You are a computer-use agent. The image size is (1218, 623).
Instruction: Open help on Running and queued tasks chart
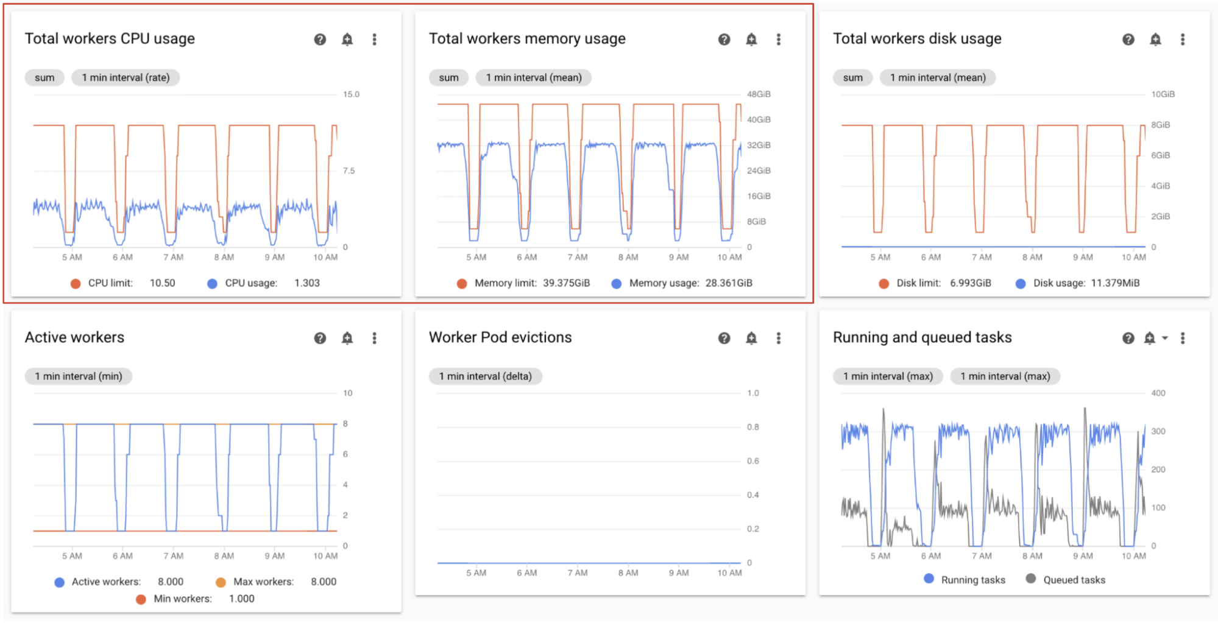click(x=1128, y=338)
